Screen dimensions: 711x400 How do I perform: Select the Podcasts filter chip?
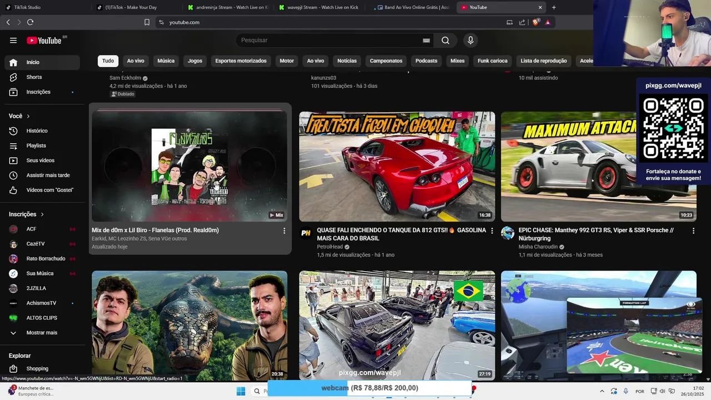427,61
